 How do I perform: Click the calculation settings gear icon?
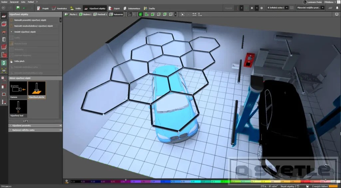click(x=261, y=8)
